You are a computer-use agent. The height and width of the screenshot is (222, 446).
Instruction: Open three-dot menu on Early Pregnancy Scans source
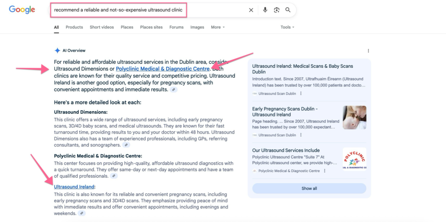[301, 135]
